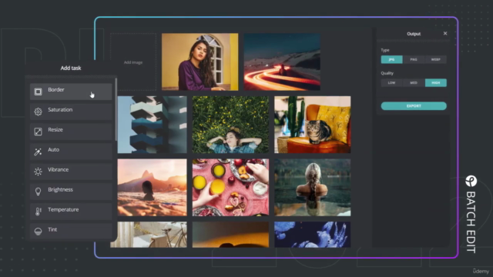This screenshot has width=493, height=277.
Task: Click the Auto magic wand icon
Action: pyautogui.click(x=38, y=152)
